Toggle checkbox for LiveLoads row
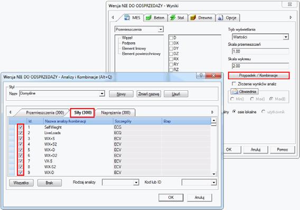The height and width of the screenshot is (210, 300). pos(21,133)
